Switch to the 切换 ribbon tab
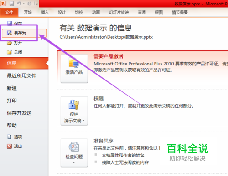This screenshot has width=228, height=176. coord(79,12)
